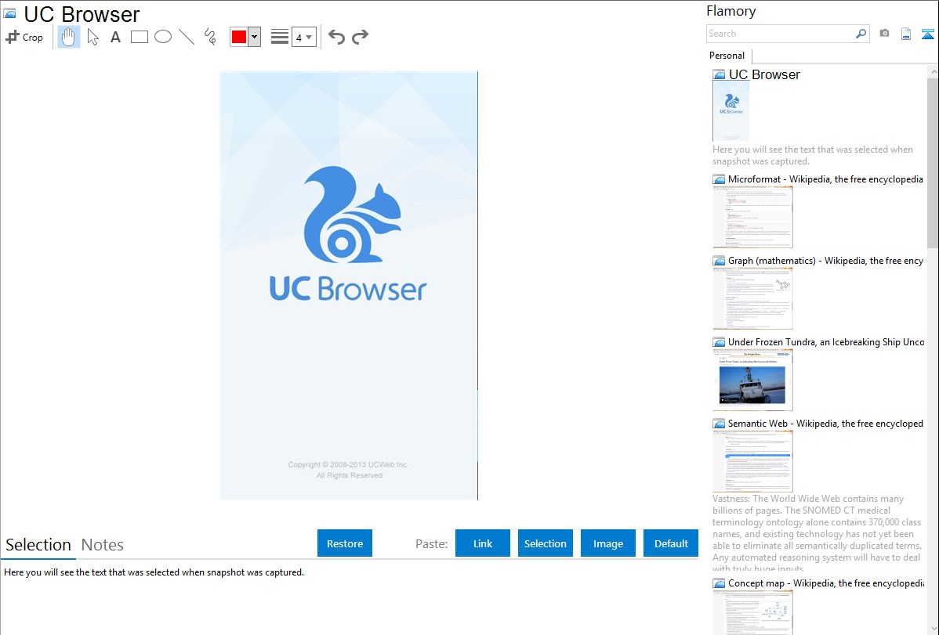Open the Personal tab
The height and width of the screenshot is (635, 939).
click(x=727, y=56)
